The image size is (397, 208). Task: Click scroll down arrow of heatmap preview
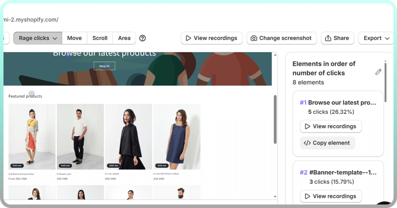(275, 197)
